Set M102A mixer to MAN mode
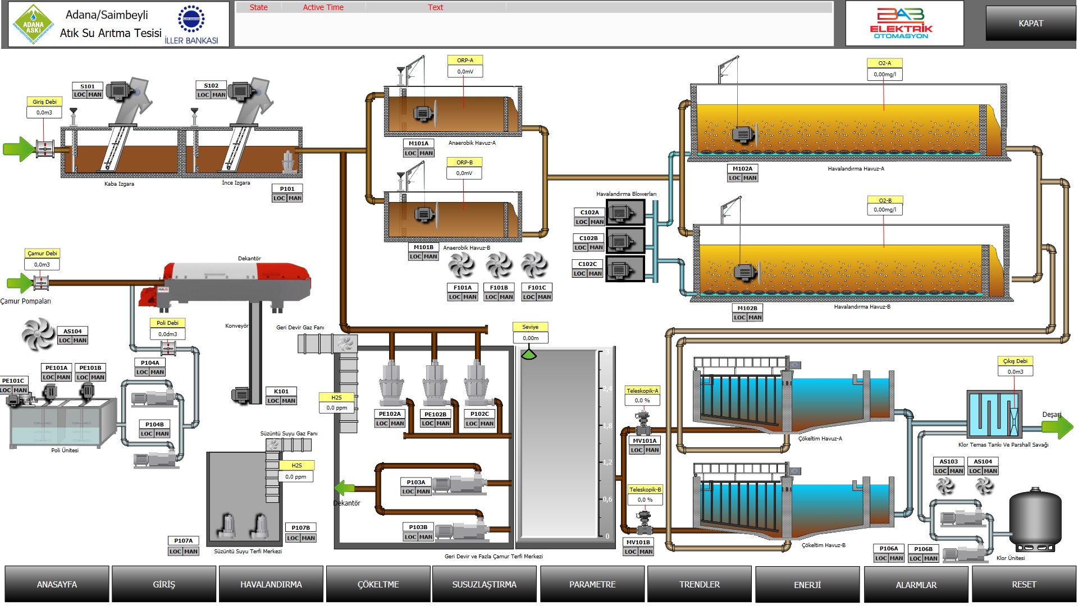The height and width of the screenshot is (606, 1078). pyautogui.click(x=750, y=178)
